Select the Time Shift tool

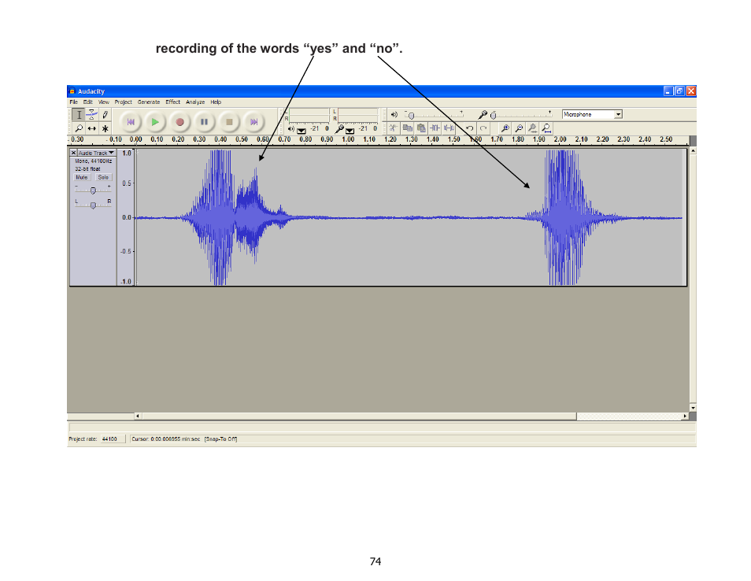(x=91, y=128)
